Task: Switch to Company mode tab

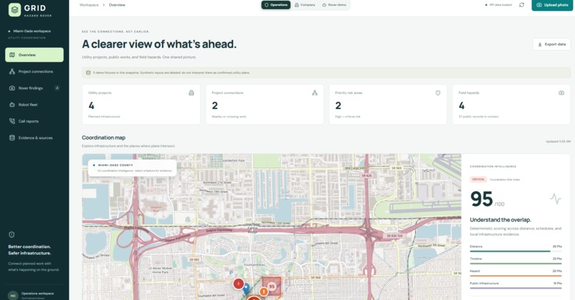Action: coord(305,5)
